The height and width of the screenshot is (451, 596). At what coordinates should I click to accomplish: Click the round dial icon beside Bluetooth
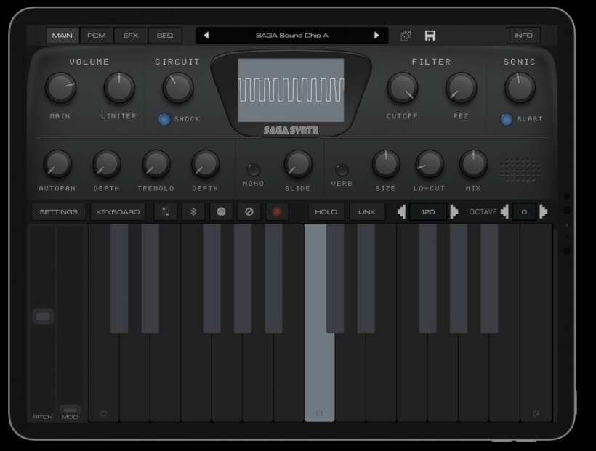click(x=221, y=212)
